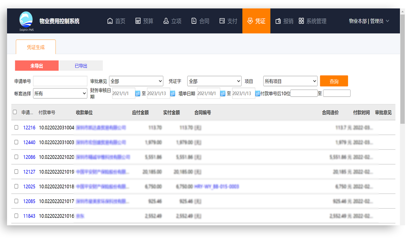Viewport: 411px width, 239px height.
Task: Open calendar for 财务审核日期 start date
Action: 138,93
